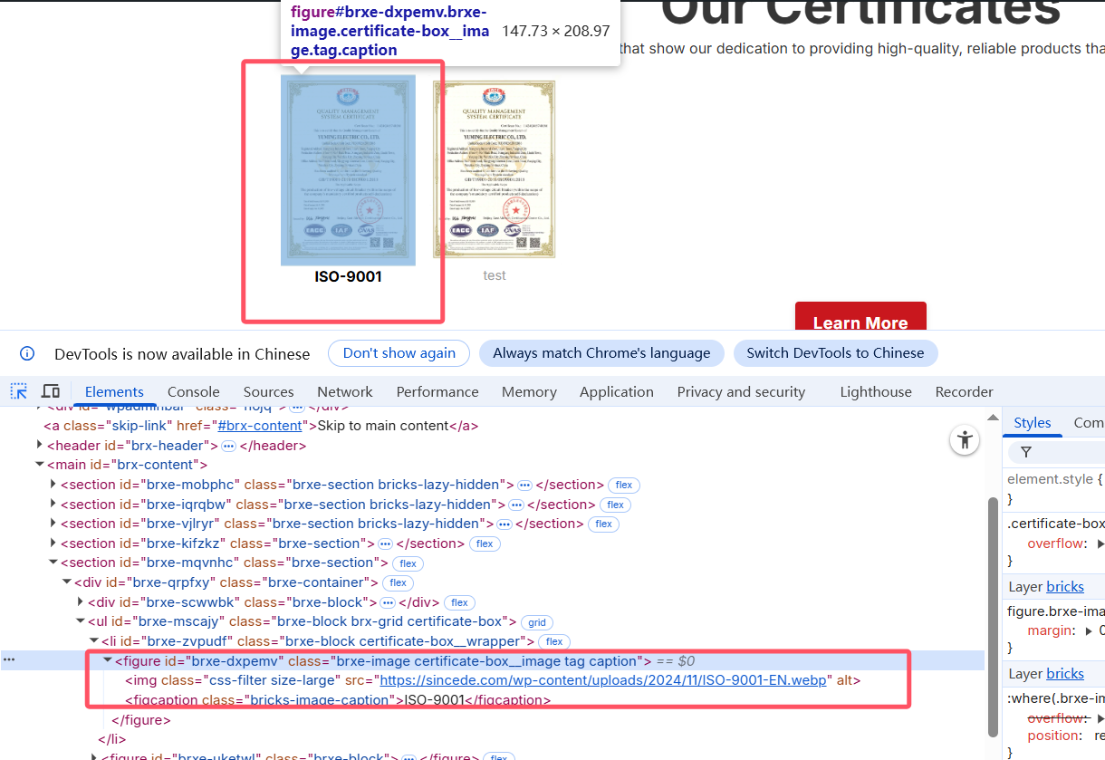
Task: Collapse div brxe-qrpfxy container node
Action: pos(67,582)
